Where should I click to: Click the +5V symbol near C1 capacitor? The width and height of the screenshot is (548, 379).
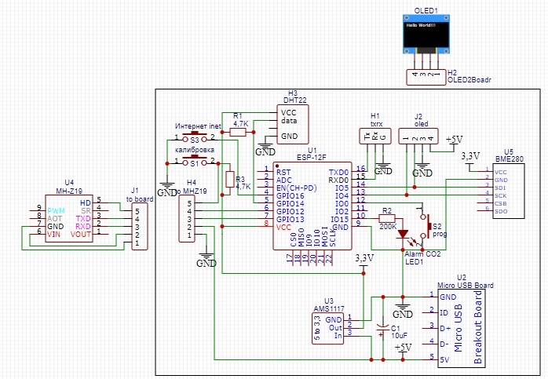403,350
